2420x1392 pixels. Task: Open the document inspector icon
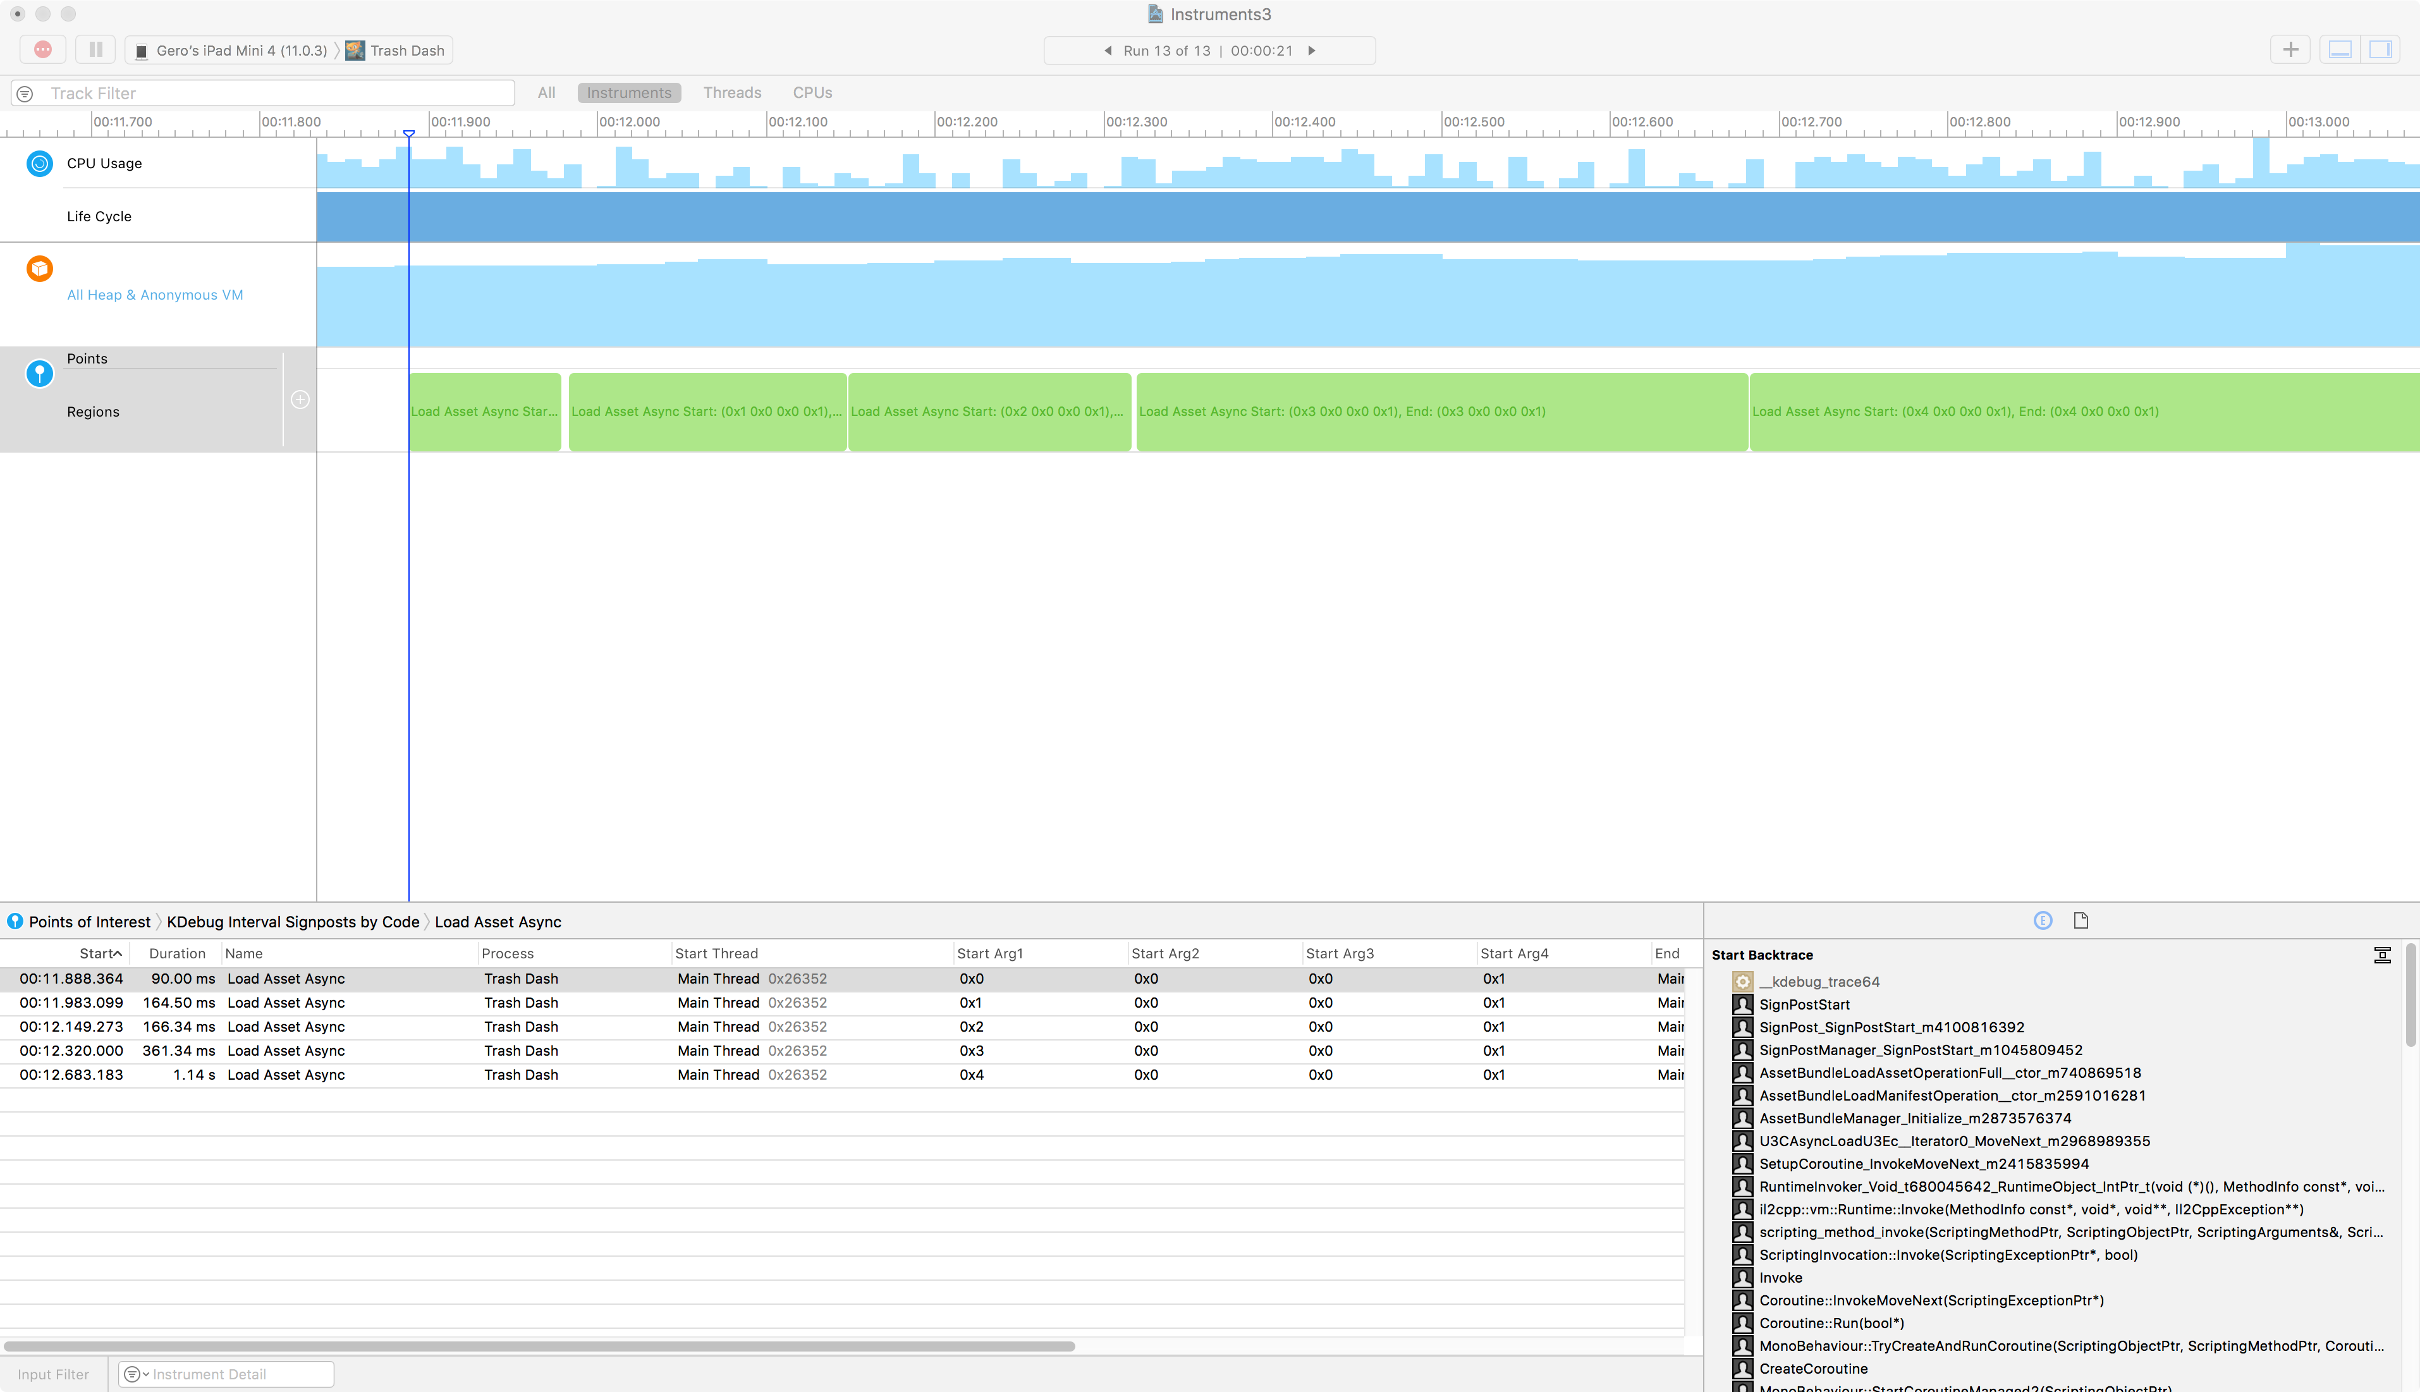(2081, 920)
